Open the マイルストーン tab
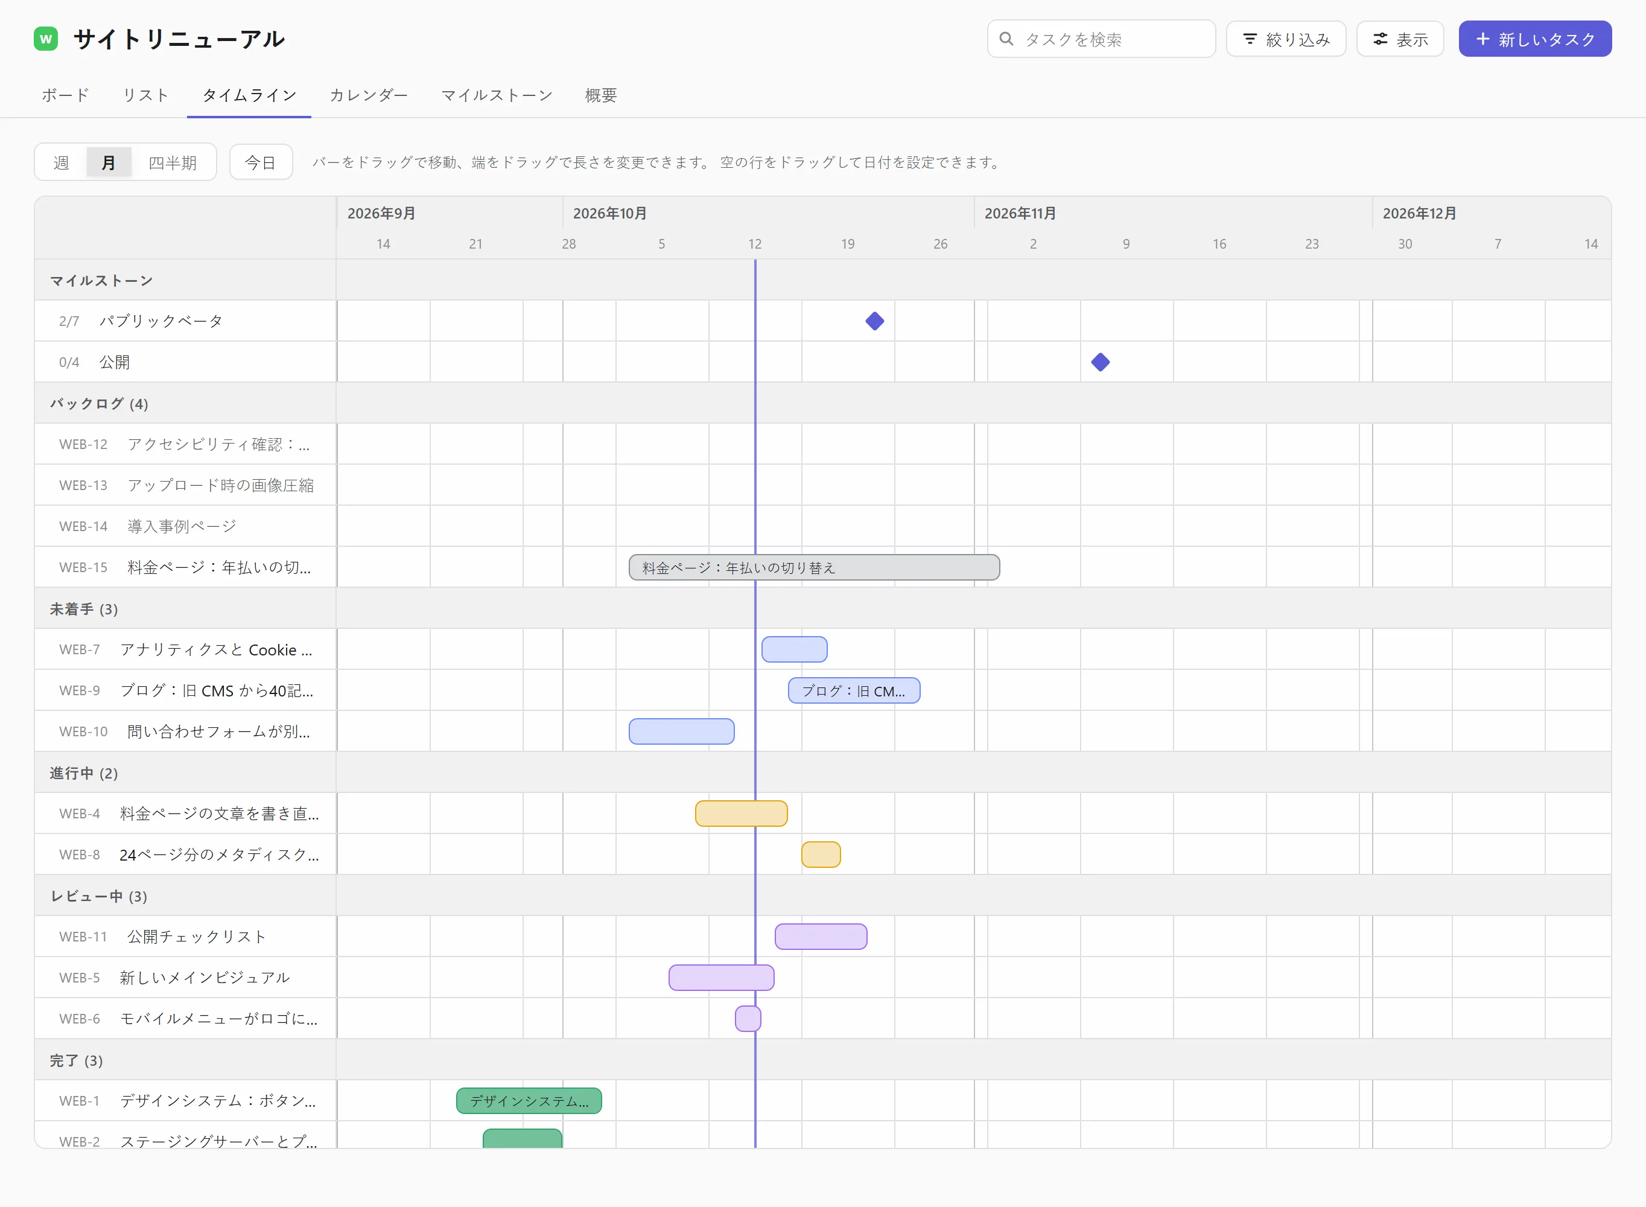 point(497,95)
